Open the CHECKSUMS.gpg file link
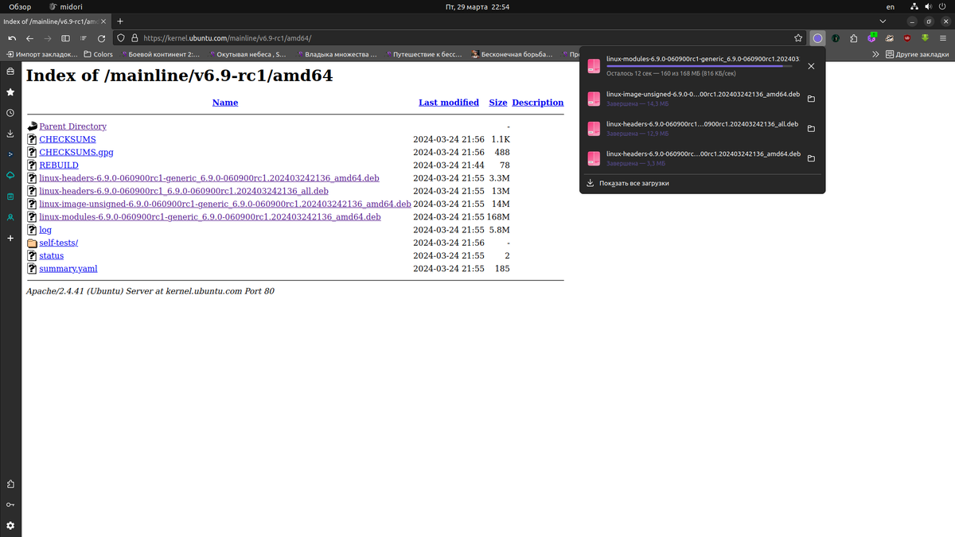The height and width of the screenshot is (537, 955). click(x=76, y=152)
